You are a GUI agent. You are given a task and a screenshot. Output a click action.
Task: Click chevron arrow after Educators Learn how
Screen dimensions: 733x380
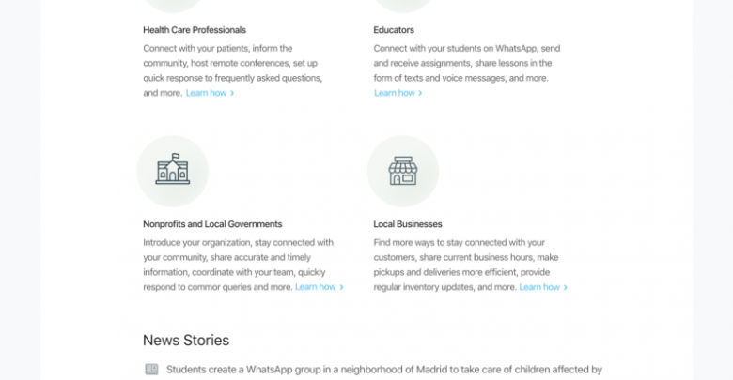[x=420, y=93]
